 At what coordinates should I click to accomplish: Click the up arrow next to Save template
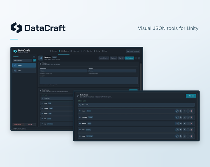point(136,58)
